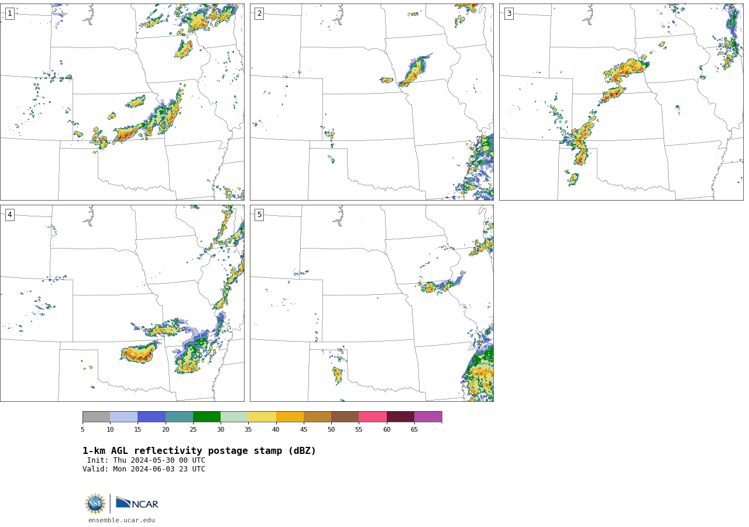The height and width of the screenshot is (527, 749).
Task: Click the pale green 30-35 dBZ swatch
Action: [234, 417]
